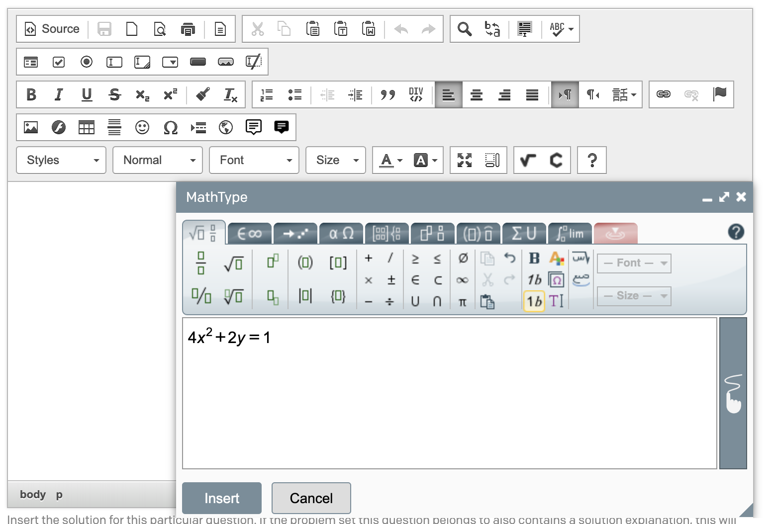Toggle Align Left

(x=449, y=94)
